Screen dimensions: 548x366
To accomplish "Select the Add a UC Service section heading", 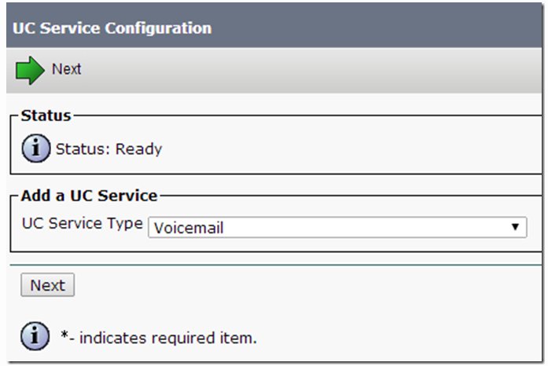I will (x=89, y=196).
